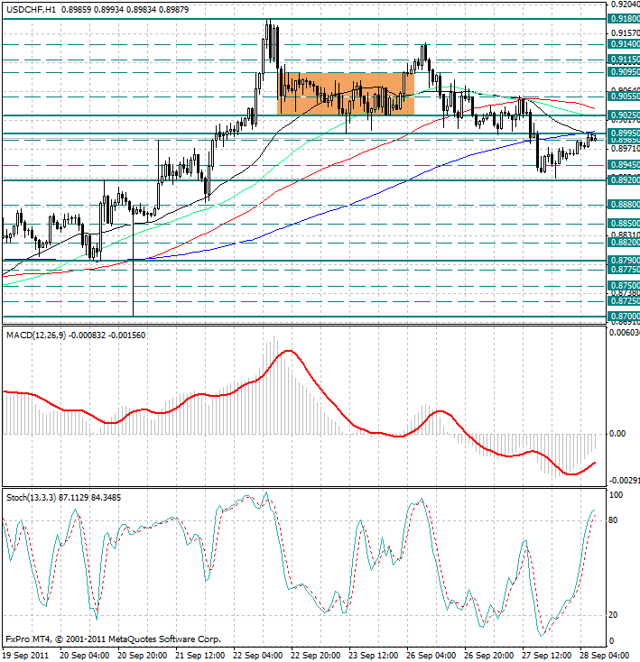Select the 0.8790 price level label
The image size is (640, 662).
pos(624,261)
